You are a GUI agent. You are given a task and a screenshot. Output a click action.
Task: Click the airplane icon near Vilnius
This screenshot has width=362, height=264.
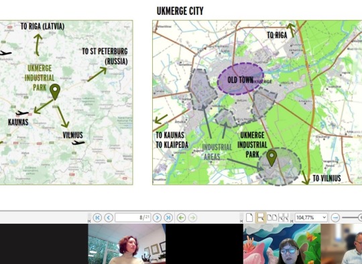click(x=78, y=143)
